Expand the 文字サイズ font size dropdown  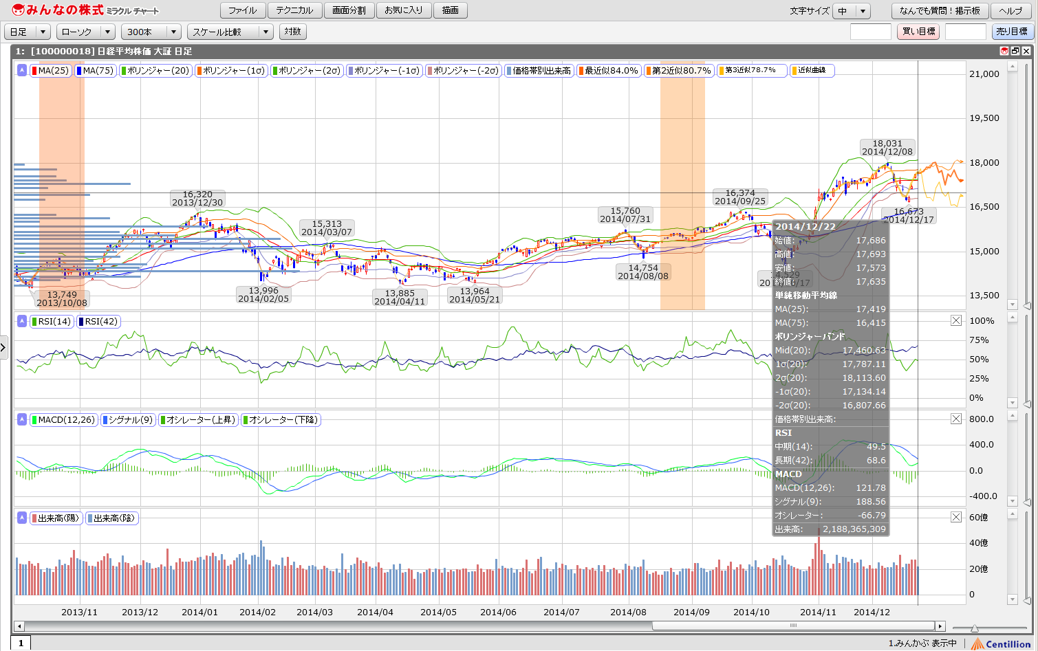click(x=852, y=11)
